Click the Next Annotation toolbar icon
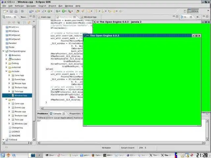The height and width of the screenshot is (158, 211). (96, 11)
